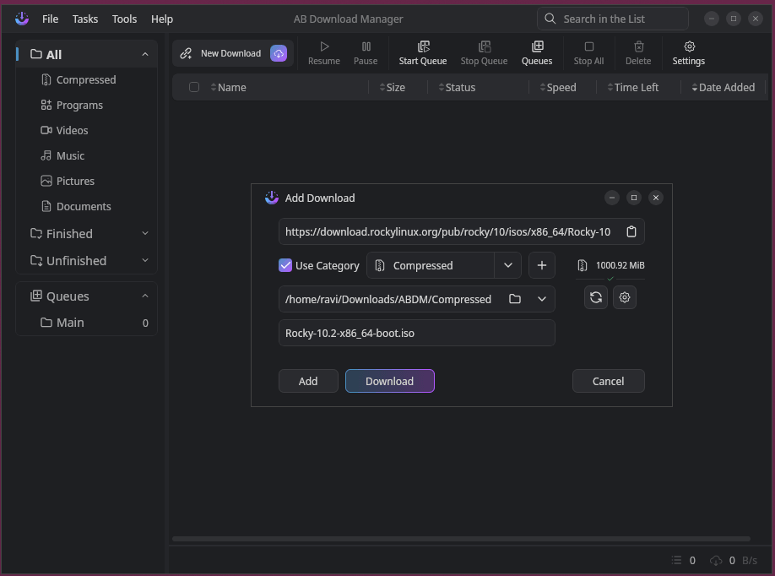Open Settings from the toolbar
Viewport: 775px width, 576px height.
tap(689, 53)
